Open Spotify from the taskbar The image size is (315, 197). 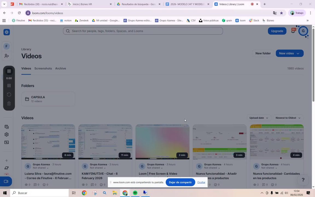pyautogui.click(x=135, y=193)
